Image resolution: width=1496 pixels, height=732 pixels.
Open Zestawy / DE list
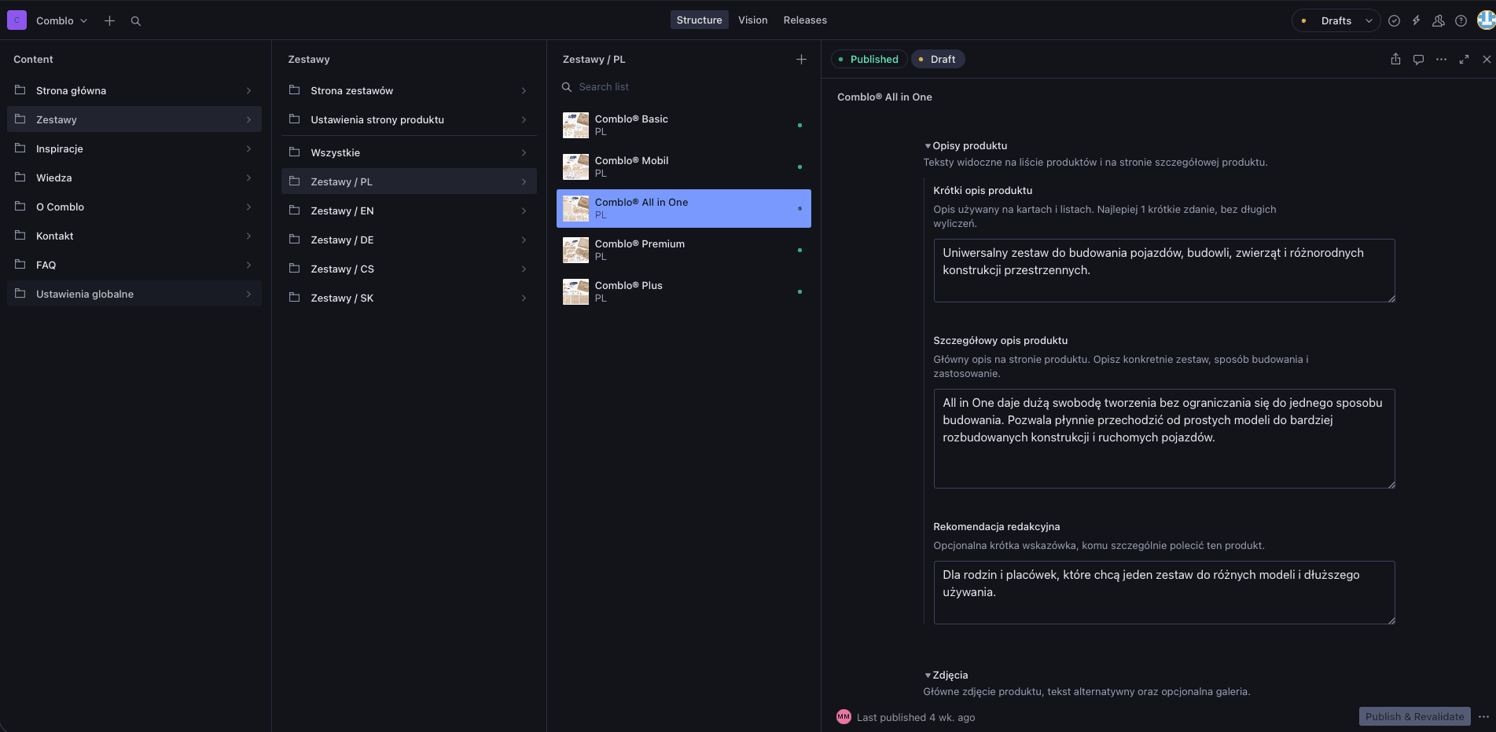(409, 240)
